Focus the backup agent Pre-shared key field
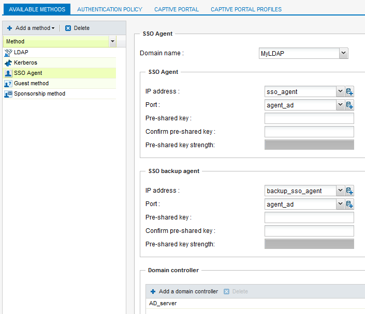The height and width of the screenshot is (314, 365). pyautogui.click(x=309, y=217)
